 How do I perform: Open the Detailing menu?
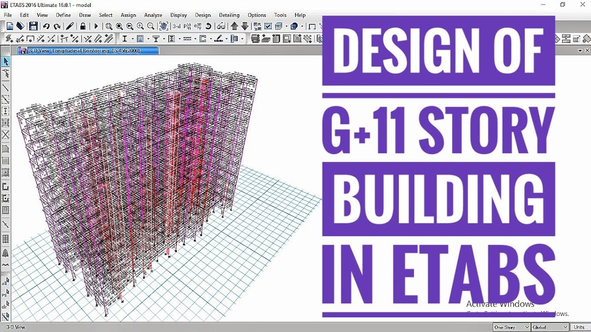coord(229,15)
